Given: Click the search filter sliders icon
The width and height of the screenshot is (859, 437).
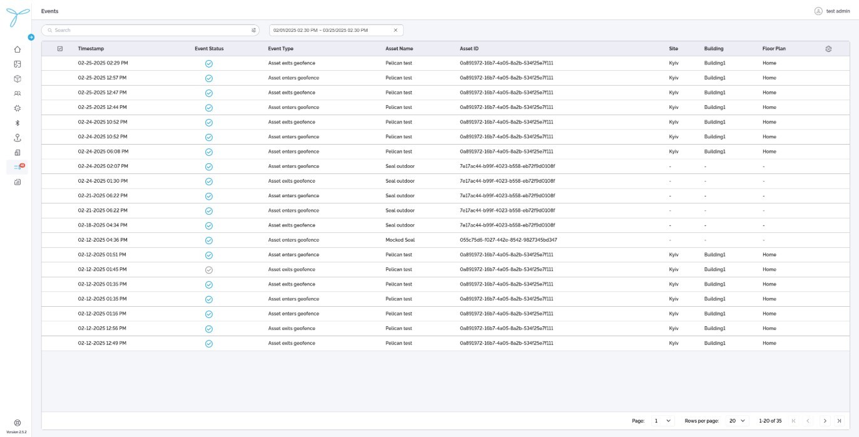Looking at the screenshot, I should coord(254,30).
